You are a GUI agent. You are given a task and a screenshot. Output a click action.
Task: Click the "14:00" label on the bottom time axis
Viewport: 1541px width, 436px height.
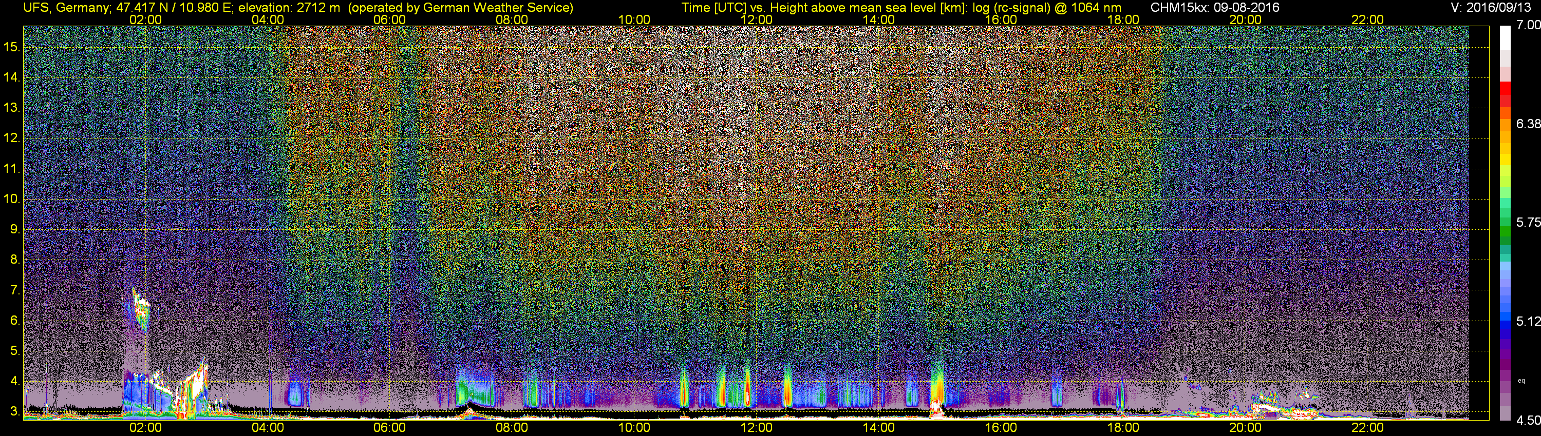(879, 428)
